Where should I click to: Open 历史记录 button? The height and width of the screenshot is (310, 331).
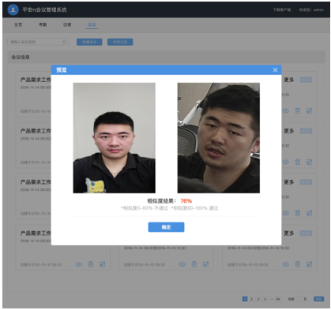(x=120, y=42)
